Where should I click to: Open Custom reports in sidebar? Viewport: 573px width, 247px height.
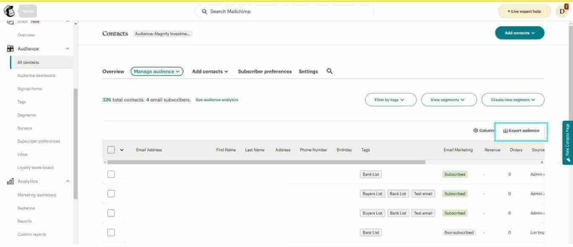coord(32,234)
